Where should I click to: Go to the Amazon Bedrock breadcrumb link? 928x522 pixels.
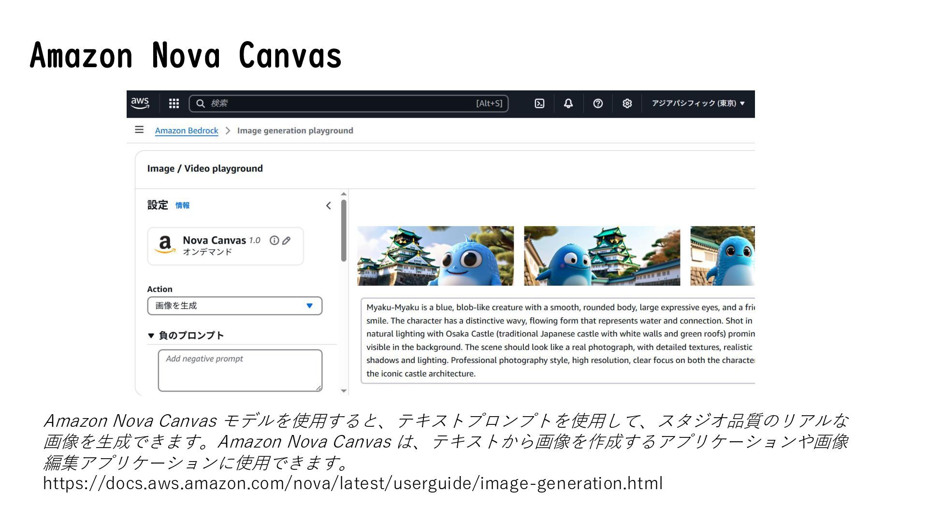point(187,130)
